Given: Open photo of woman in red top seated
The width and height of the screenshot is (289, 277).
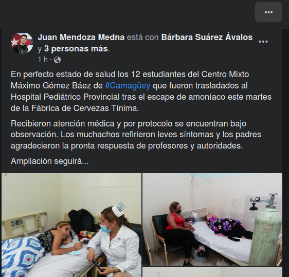Looking at the screenshot, I should [212, 219].
